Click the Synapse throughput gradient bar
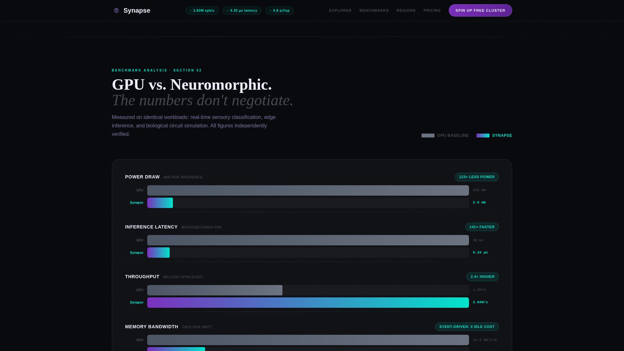The width and height of the screenshot is (624, 351). [308, 302]
